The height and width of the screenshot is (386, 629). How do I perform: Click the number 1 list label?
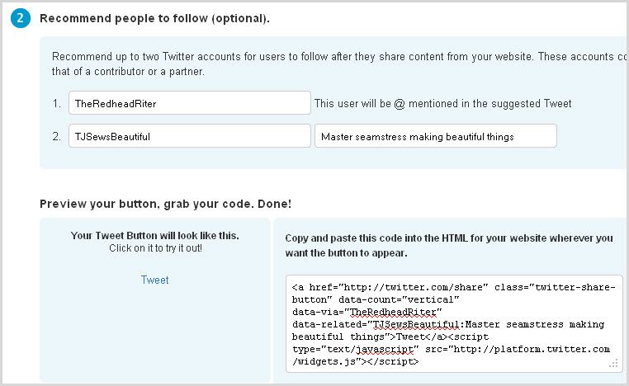(x=56, y=103)
